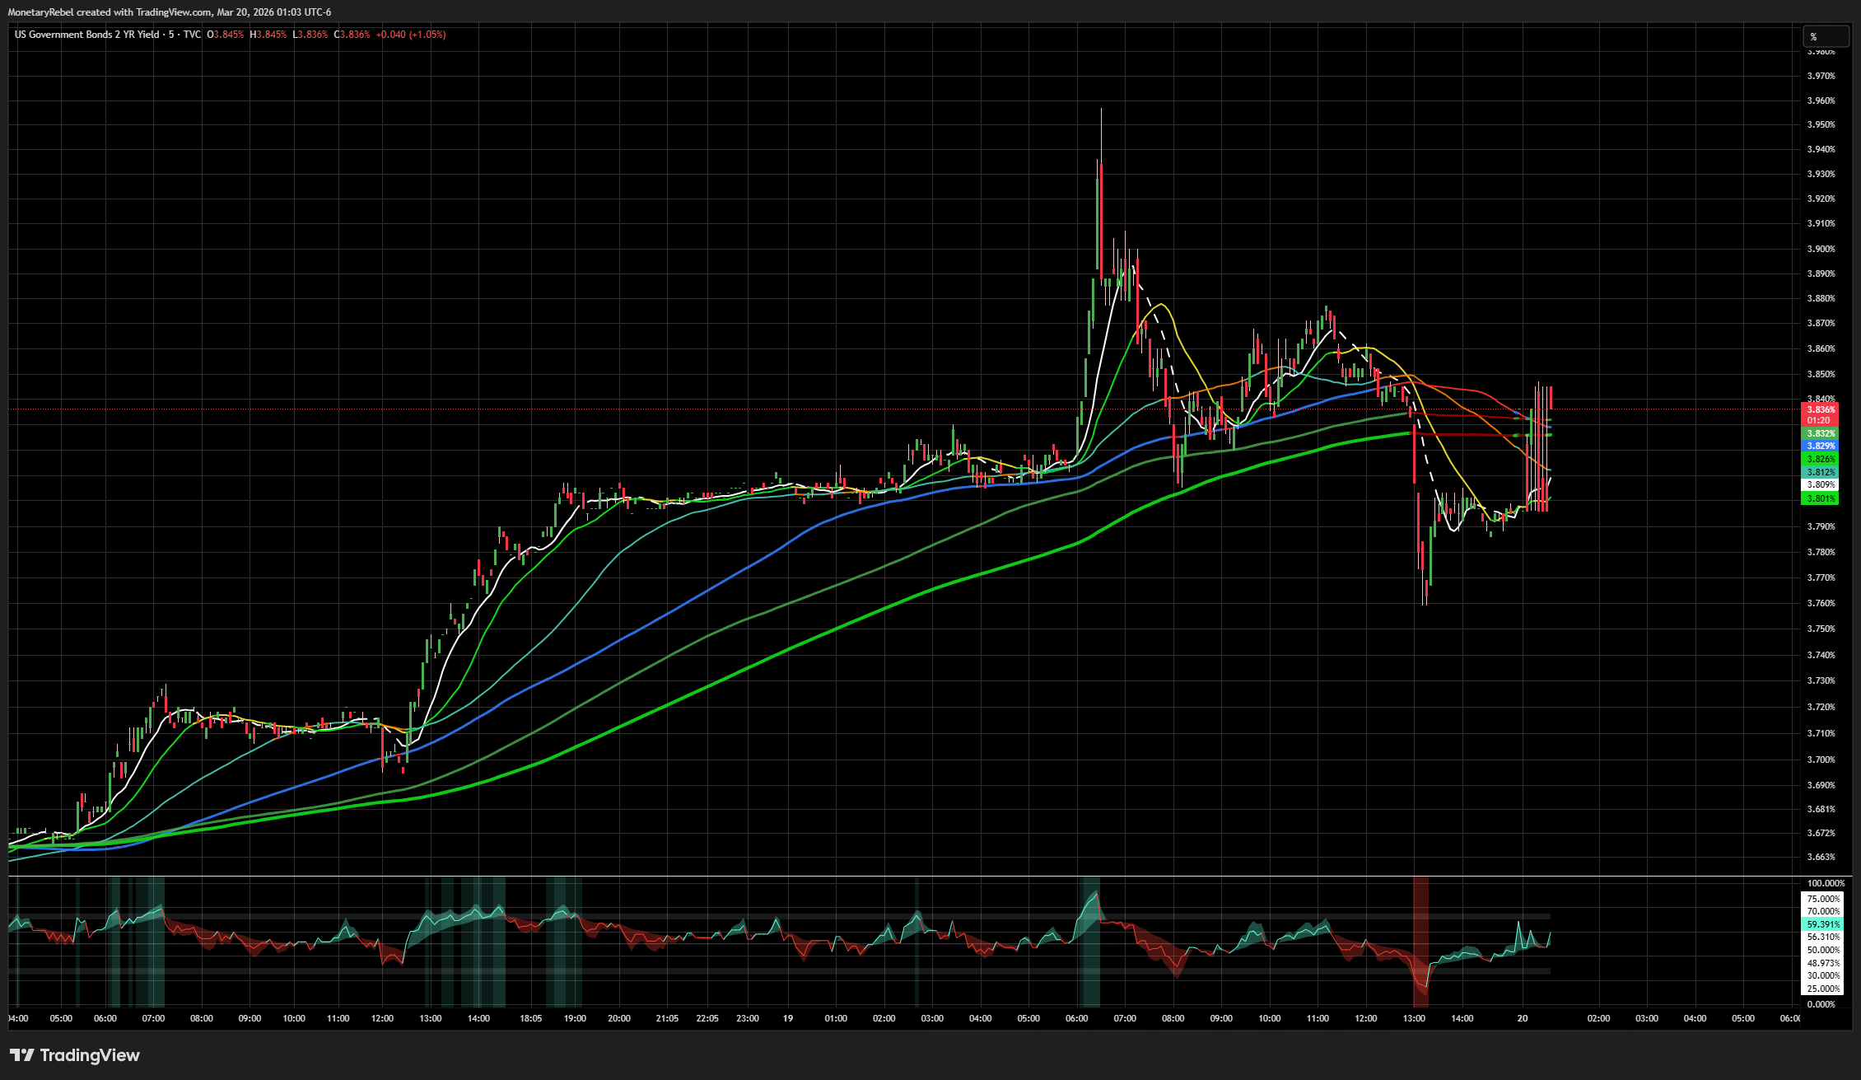Click the TVC exchange label in the legend
The width and height of the screenshot is (1861, 1080).
[x=192, y=35]
